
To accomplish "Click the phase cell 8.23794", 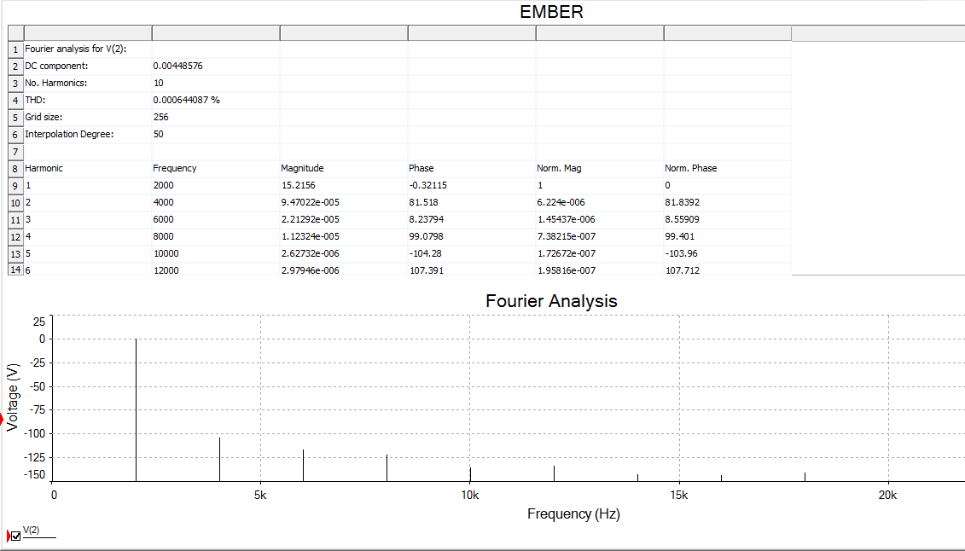I will pyautogui.click(x=472, y=219).
